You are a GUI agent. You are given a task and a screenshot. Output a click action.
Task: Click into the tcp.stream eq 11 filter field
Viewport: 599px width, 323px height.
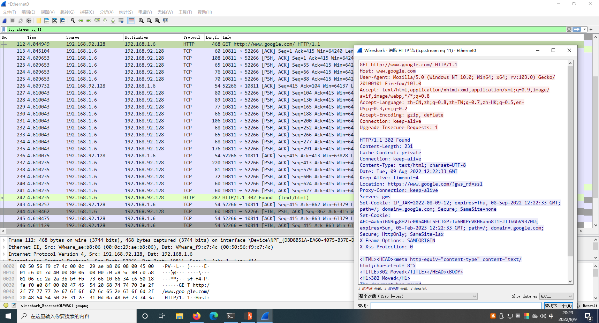286,29
